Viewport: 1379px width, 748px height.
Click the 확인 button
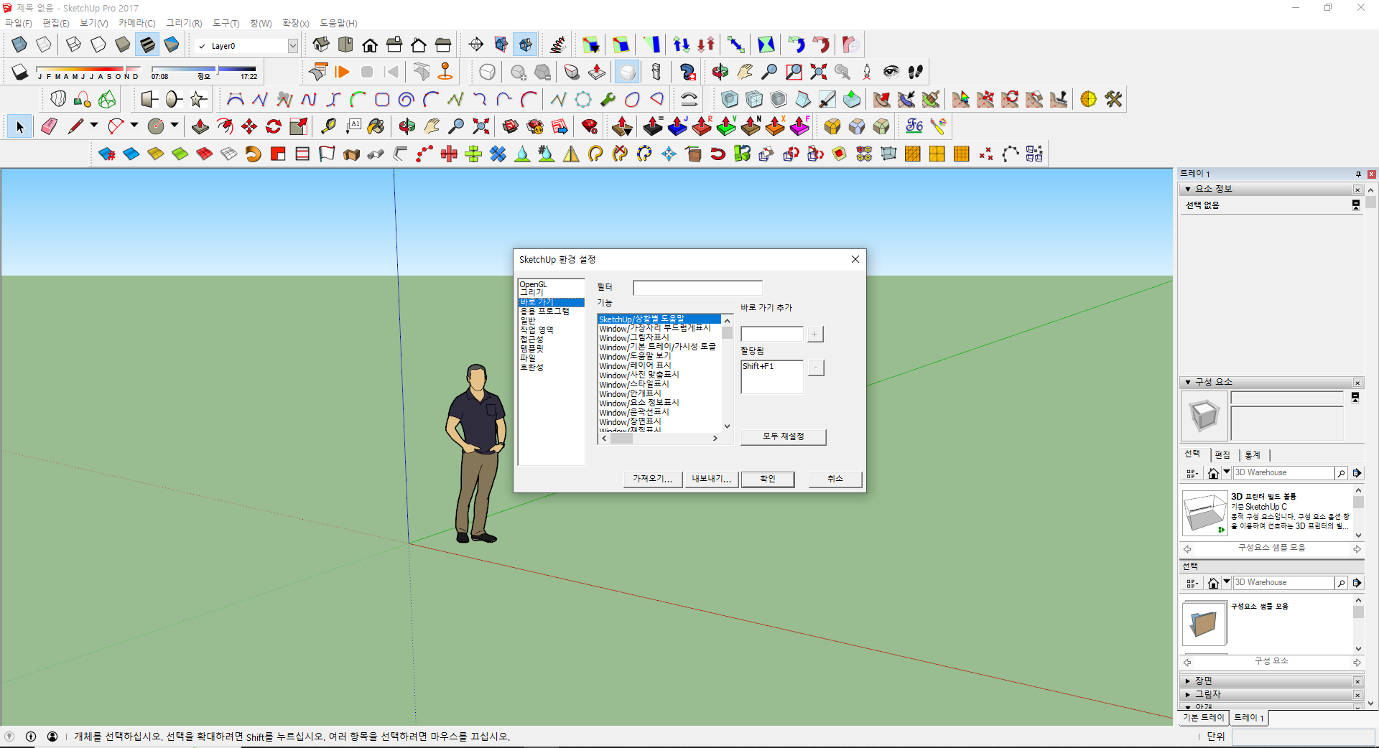pos(768,479)
